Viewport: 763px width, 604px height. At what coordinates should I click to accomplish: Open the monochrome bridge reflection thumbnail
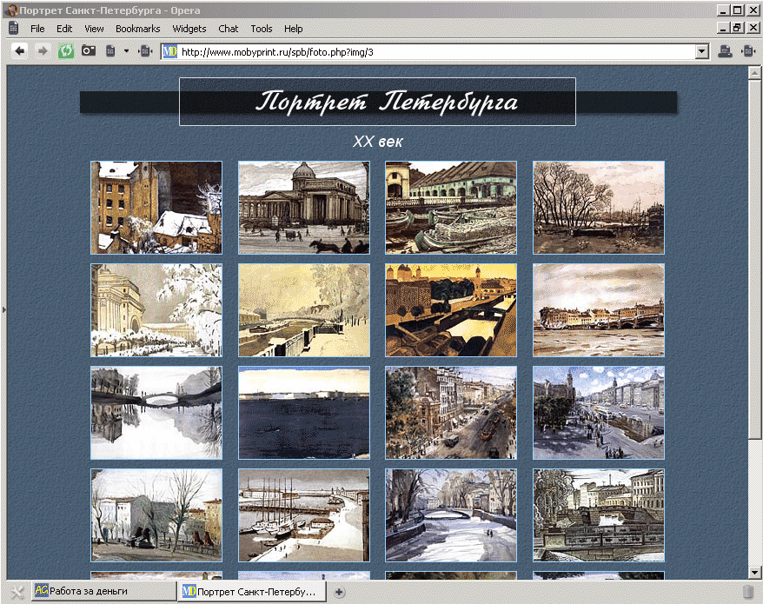click(156, 413)
